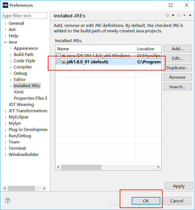195x210 pixels.
Task: Select JDT Weaving in the tree
Action: 21,105
